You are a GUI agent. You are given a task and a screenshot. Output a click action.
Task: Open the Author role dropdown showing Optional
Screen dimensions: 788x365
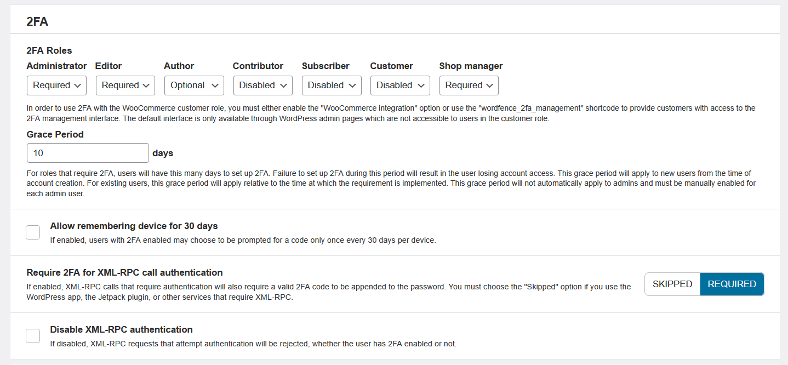(193, 85)
